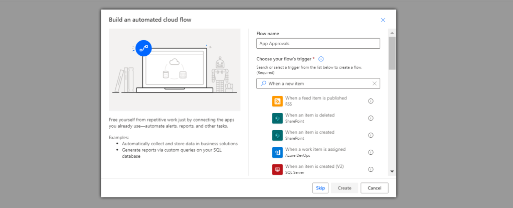Click info icon beside 'Choose your flow's trigger'
513x208 pixels.
click(321, 59)
